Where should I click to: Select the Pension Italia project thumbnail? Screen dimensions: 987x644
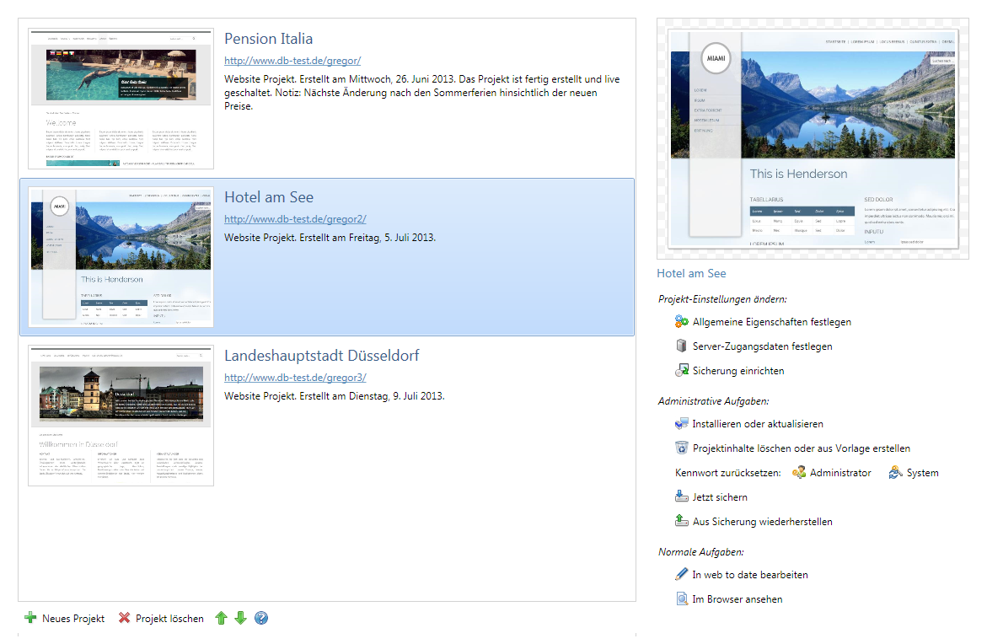[121, 98]
